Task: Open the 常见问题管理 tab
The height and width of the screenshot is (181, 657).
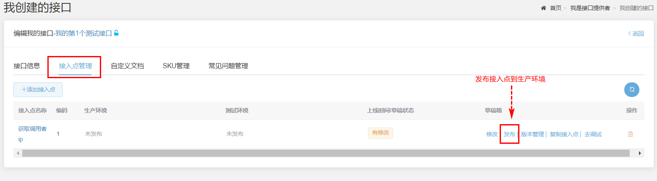Action: click(x=228, y=66)
